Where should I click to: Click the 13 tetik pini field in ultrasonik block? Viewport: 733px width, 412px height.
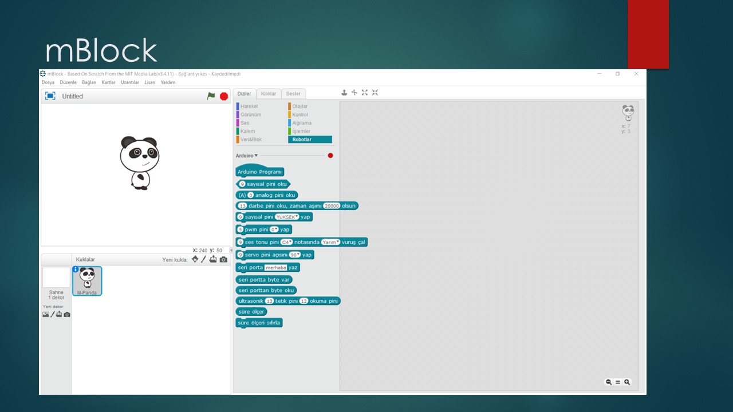point(270,301)
